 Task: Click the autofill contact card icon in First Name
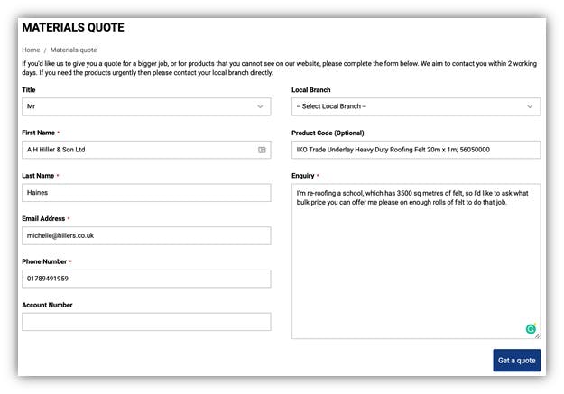click(x=262, y=150)
